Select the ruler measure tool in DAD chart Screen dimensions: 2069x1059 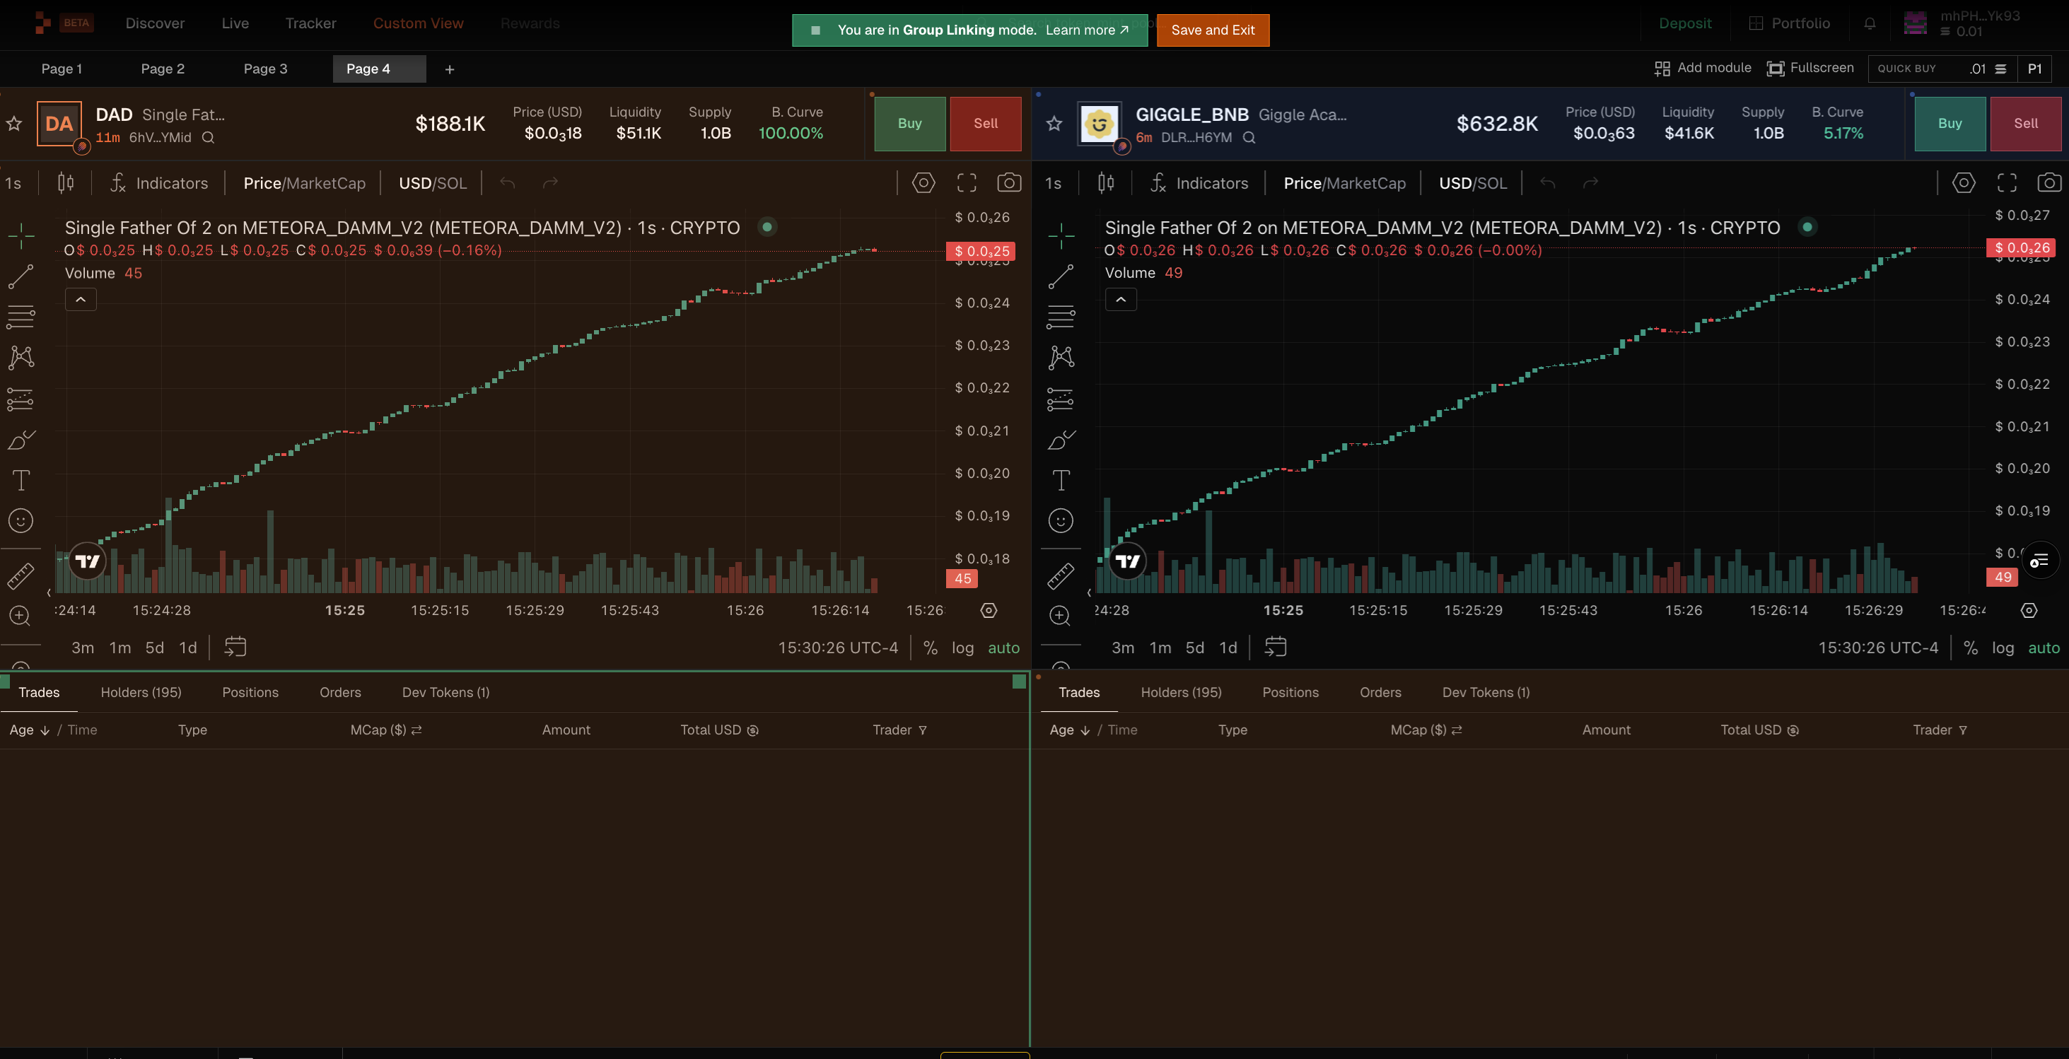tap(21, 575)
